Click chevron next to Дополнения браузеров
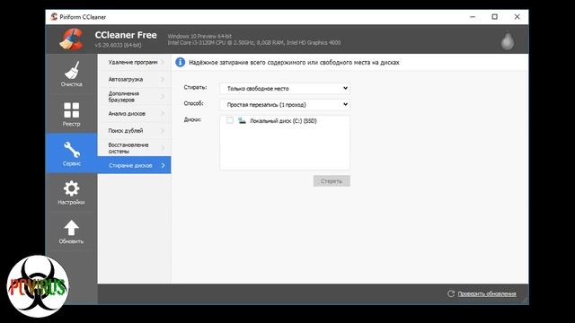The image size is (575, 323). 163,96
